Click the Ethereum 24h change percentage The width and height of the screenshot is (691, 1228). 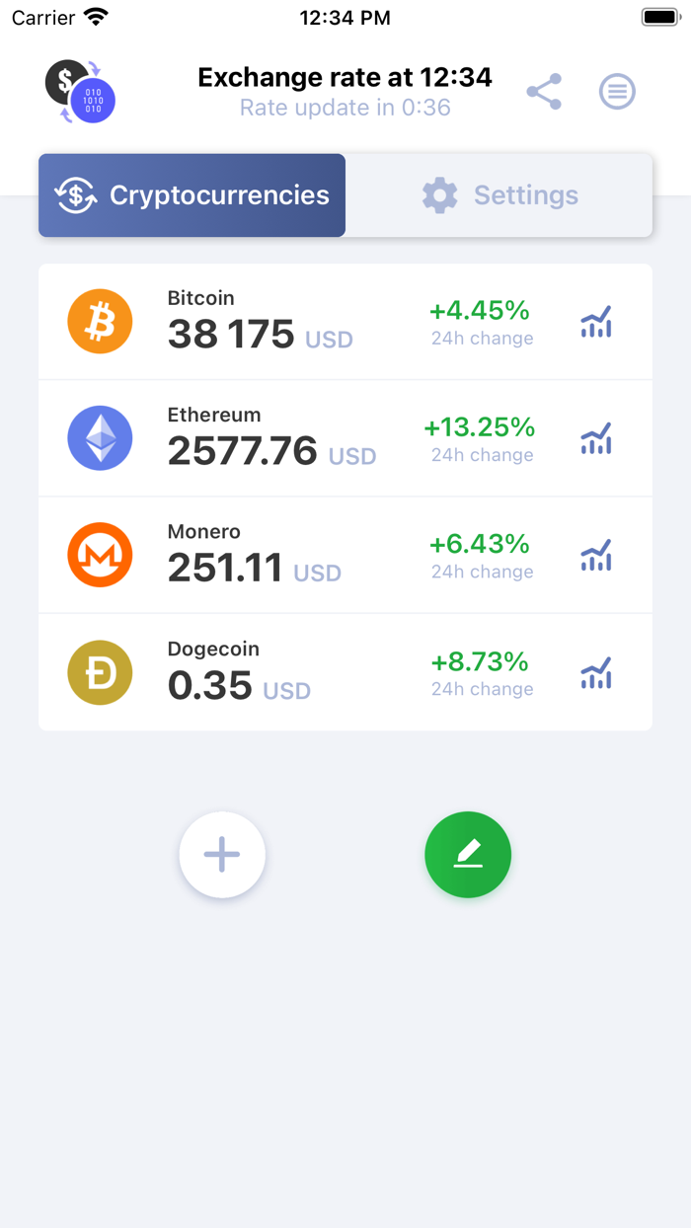coord(482,426)
